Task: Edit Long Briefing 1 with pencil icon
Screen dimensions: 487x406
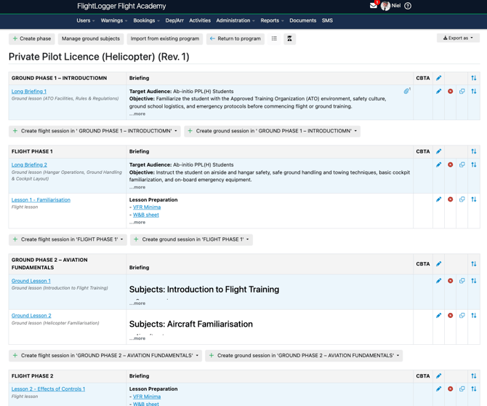Action: (x=438, y=92)
